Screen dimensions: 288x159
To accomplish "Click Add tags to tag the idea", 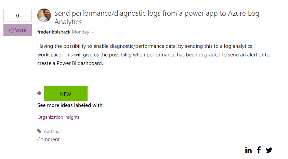I will 53,131.
